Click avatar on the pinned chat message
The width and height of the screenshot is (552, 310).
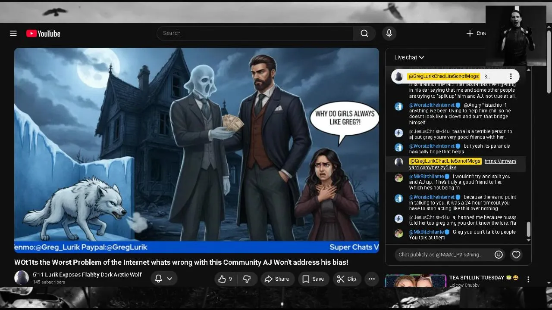[x=399, y=76]
